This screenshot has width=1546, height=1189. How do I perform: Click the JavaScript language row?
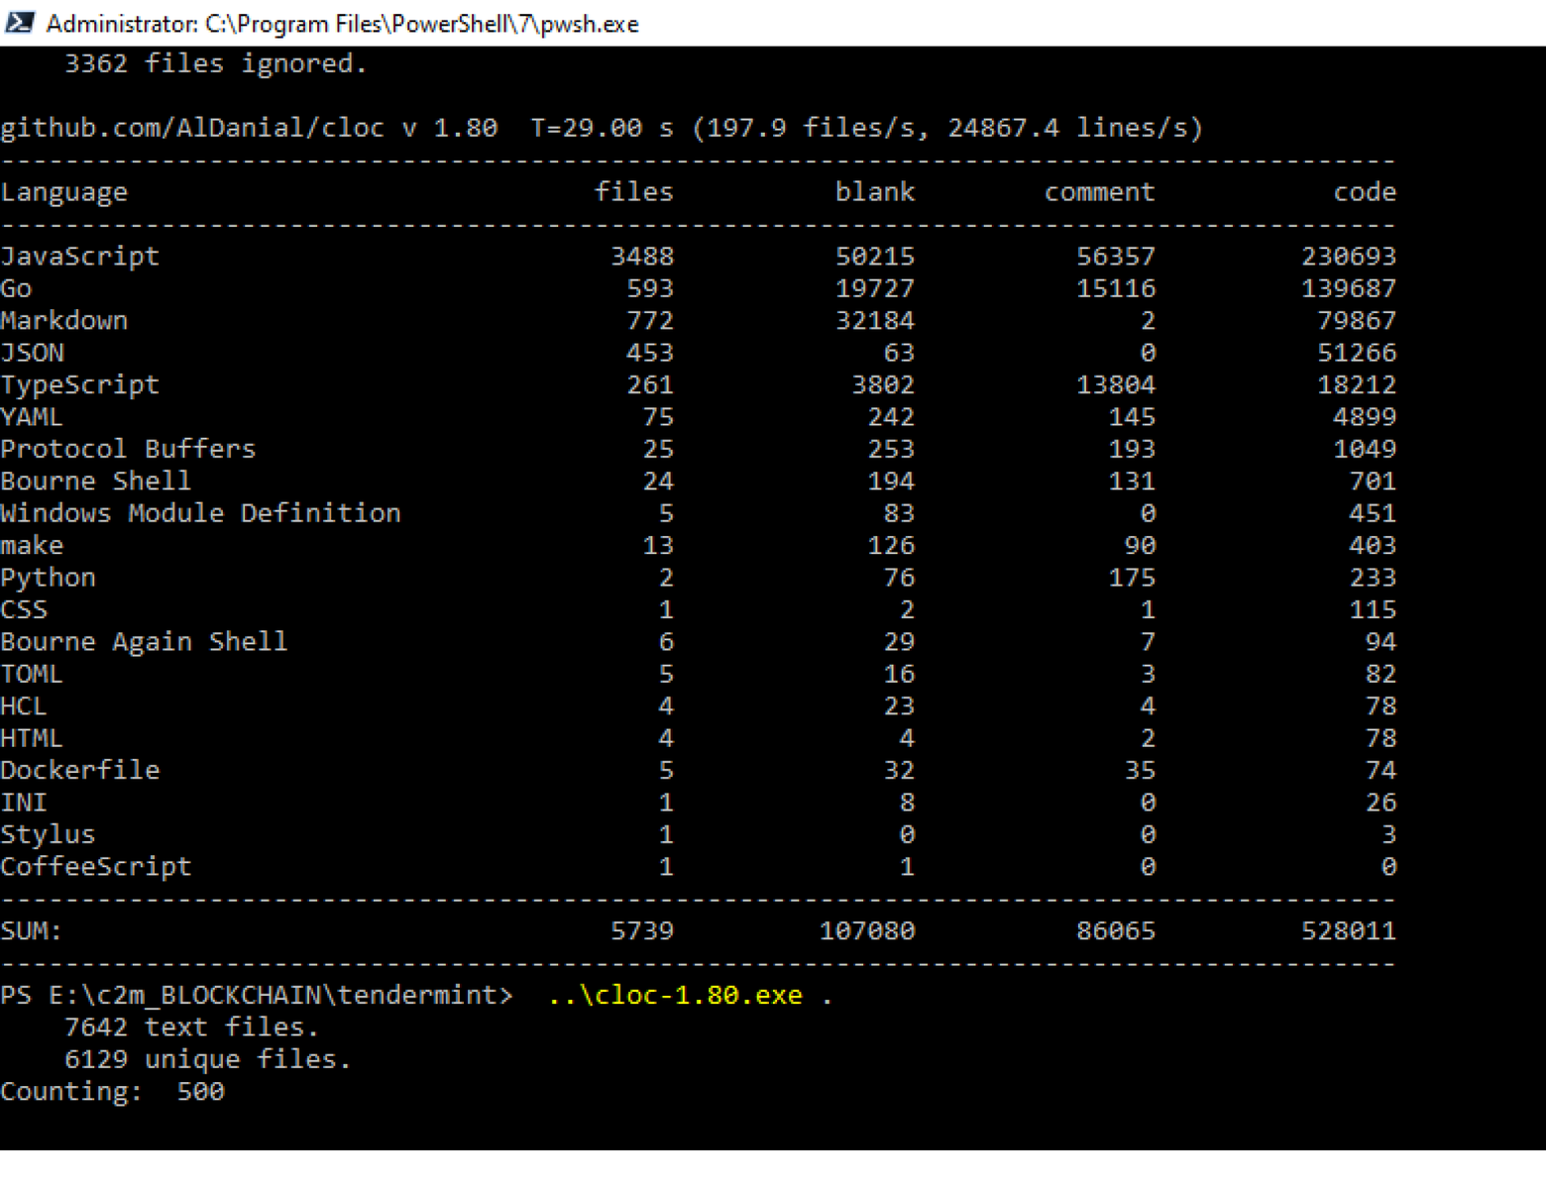tap(79, 256)
